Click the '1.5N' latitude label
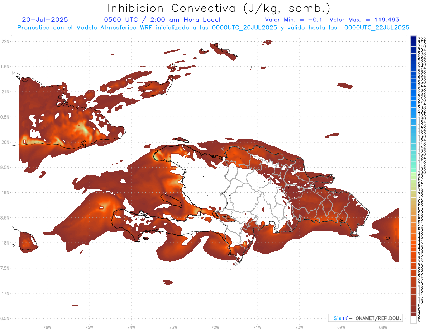This screenshot has height=332, width=430. pos(5,67)
